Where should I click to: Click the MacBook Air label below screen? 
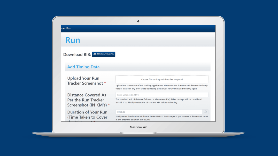coord(138,127)
